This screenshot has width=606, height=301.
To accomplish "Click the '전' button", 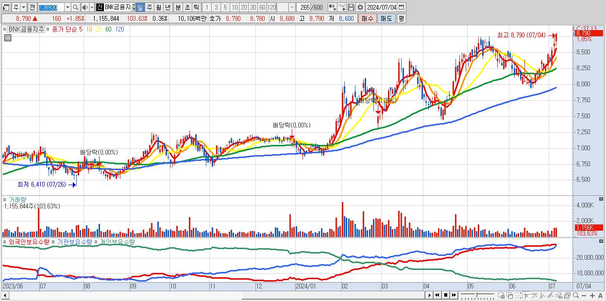I will coord(32,7).
